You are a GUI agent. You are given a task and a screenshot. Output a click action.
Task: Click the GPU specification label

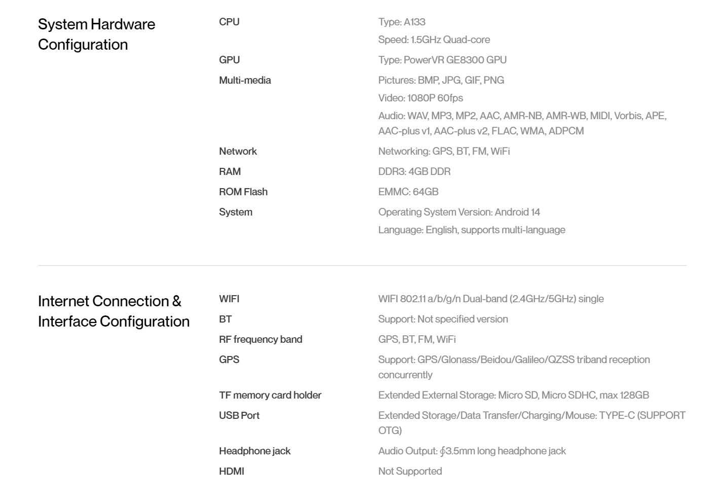[229, 60]
